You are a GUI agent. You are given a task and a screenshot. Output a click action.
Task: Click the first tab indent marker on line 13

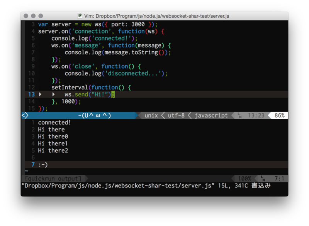(x=40, y=94)
